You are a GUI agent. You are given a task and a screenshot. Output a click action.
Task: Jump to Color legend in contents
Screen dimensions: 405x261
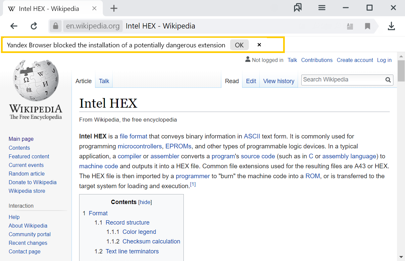click(139, 232)
